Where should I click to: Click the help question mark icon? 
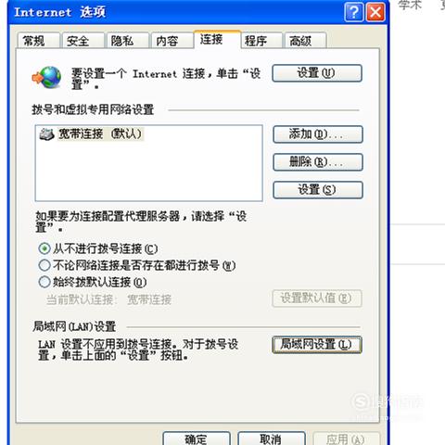click(x=354, y=13)
